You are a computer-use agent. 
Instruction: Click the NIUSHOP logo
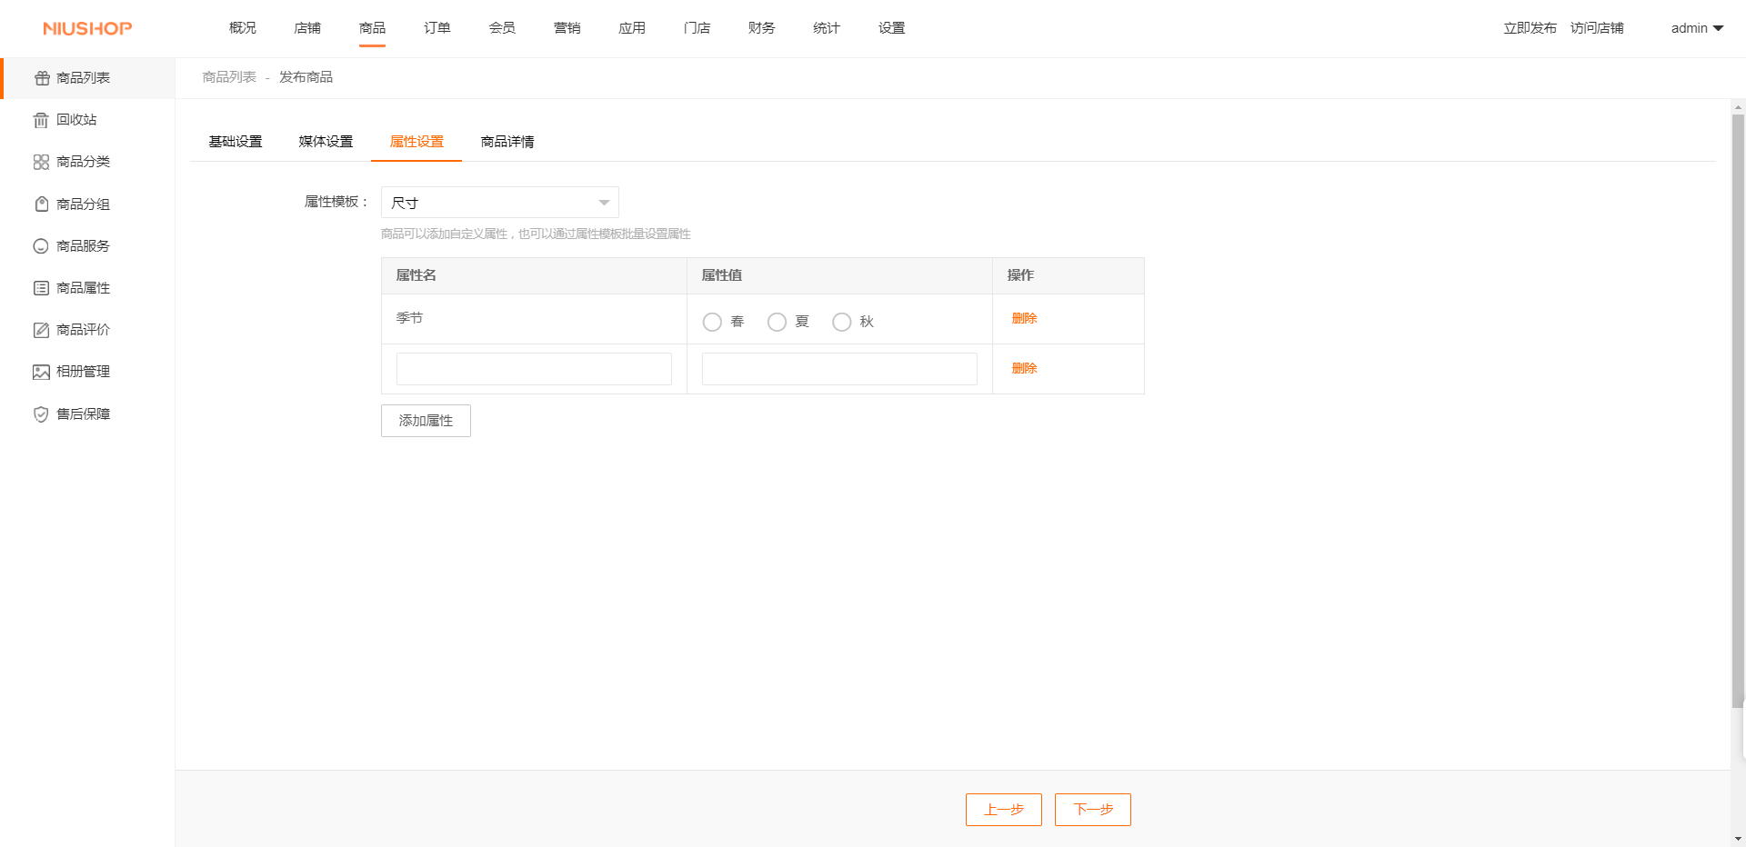tap(87, 28)
